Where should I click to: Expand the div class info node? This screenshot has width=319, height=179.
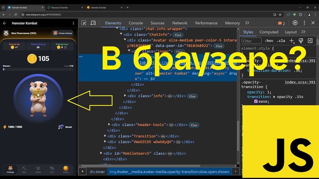coord(125,95)
